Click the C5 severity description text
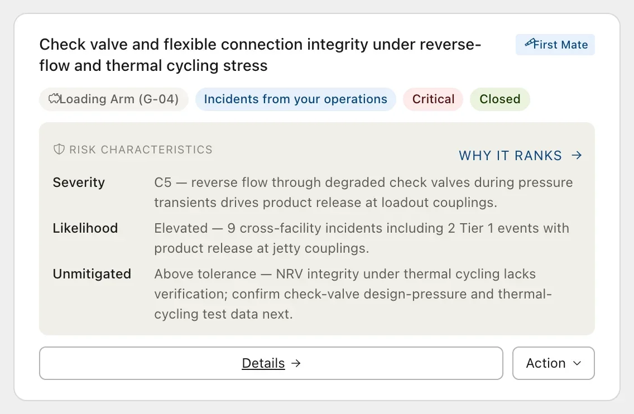 pos(363,192)
